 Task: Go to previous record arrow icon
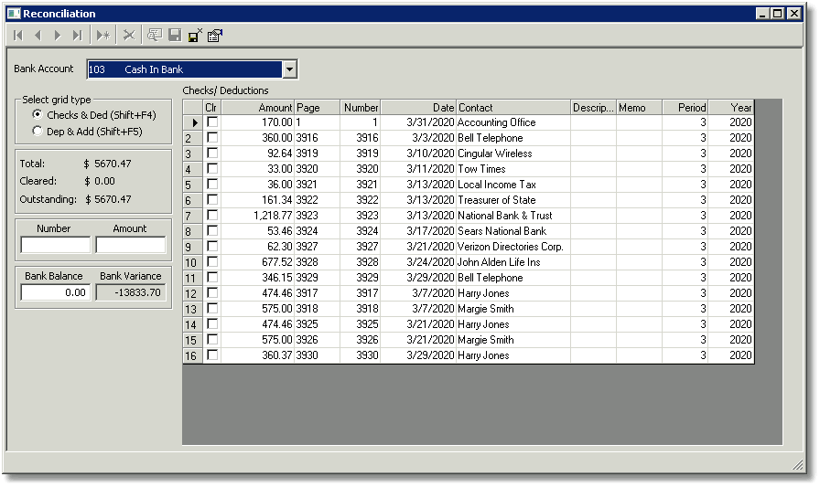(x=38, y=36)
